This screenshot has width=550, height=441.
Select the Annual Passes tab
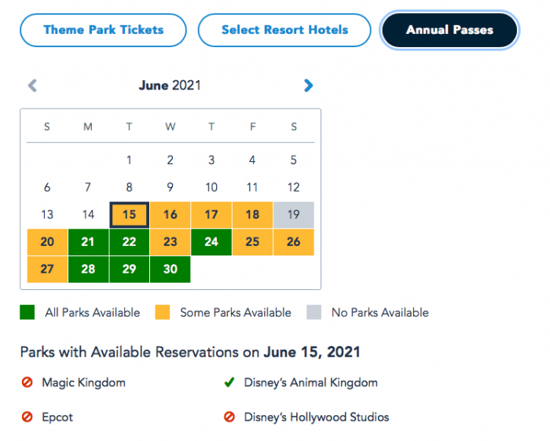point(449,31)
